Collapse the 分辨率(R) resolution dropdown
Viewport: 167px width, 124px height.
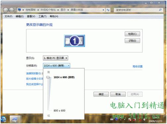(x=56, y=66)
